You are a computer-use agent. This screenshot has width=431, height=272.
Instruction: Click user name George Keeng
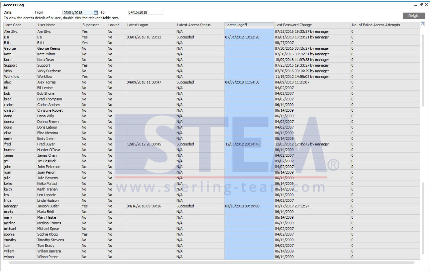50,48
